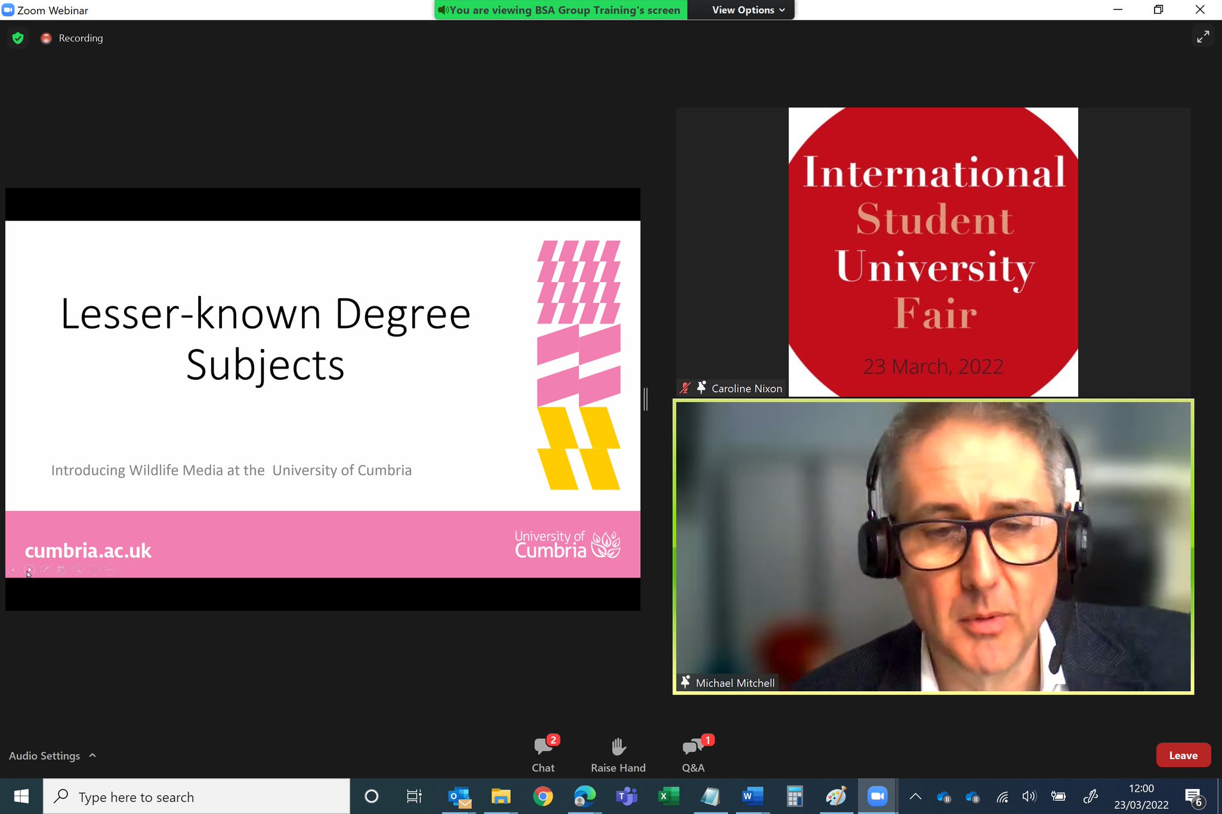Expand the View Options dropdown
1222x814 pixels.
[748, 10]
